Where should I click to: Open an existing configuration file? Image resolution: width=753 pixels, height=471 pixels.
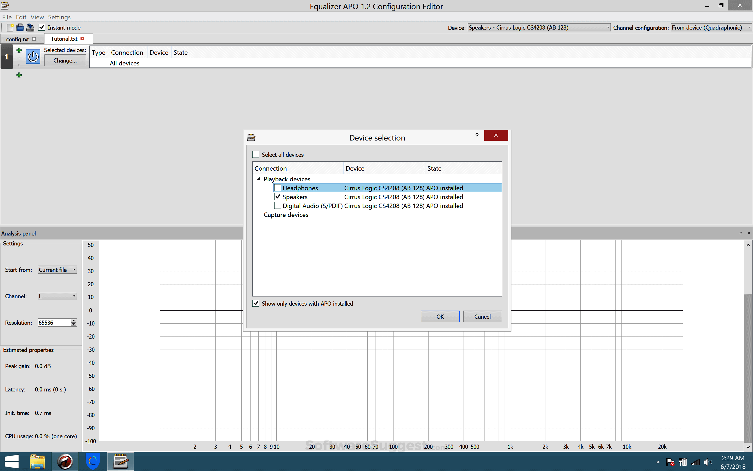coord(20,27)
